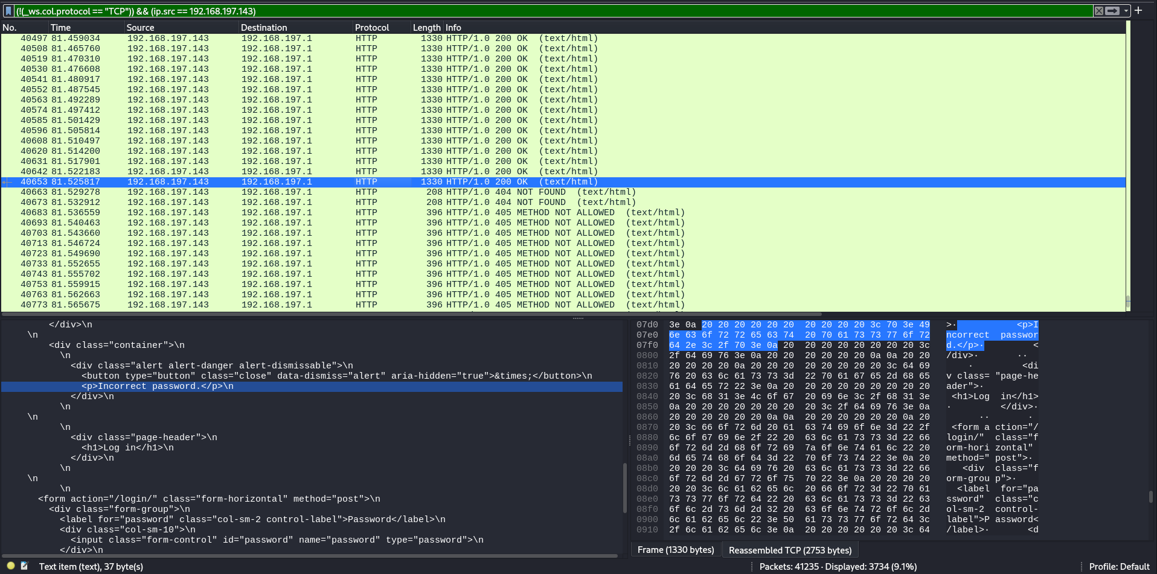Apply the display filter arrow button
The height and width of the screenshot is (574, 1157).
[1112, 11]
